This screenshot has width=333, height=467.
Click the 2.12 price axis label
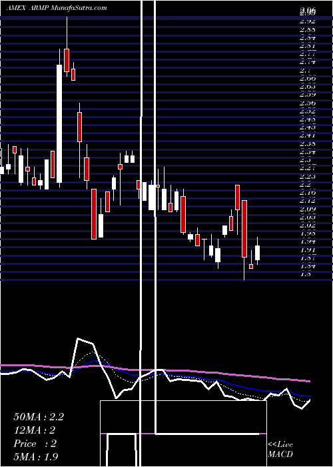[x=308, y=200]
